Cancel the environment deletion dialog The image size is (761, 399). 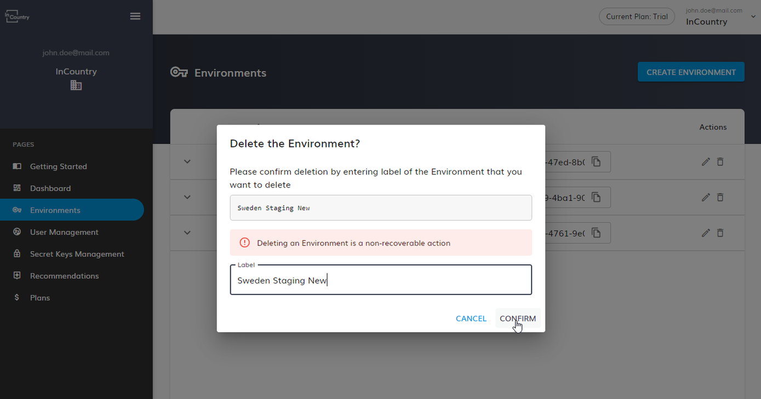coord(471,318)
